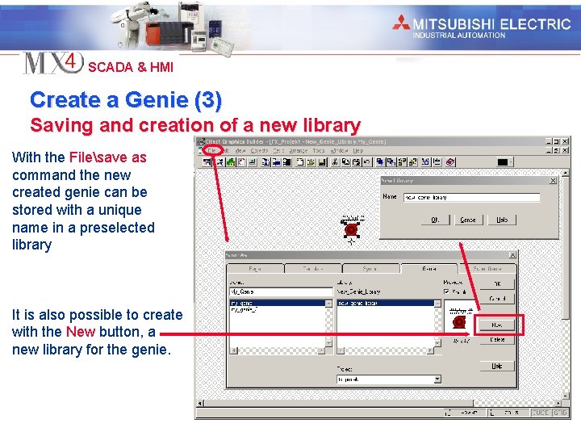Click the genie preview thumbnail in Save As

pyautogui.click(x=459, y=318)
